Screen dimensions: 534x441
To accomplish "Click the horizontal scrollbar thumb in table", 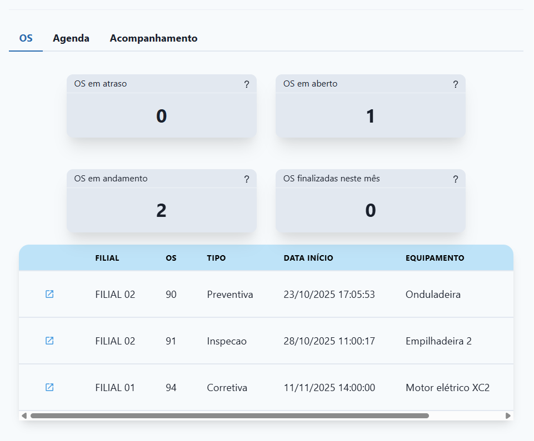I will pyautogui.click(x=229, y=415).
